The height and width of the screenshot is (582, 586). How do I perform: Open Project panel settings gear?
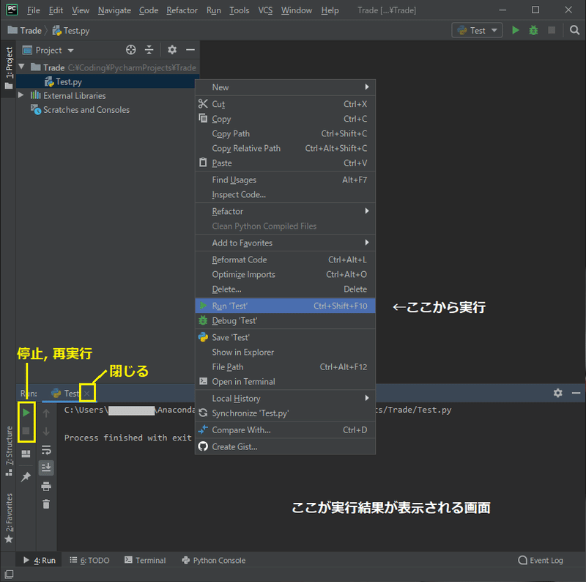tap(172, 50)
